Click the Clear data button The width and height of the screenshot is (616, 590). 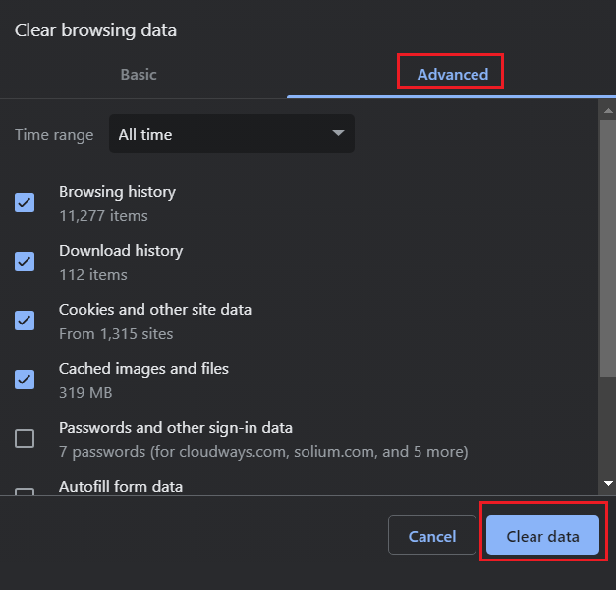click(x=542, y=536)
